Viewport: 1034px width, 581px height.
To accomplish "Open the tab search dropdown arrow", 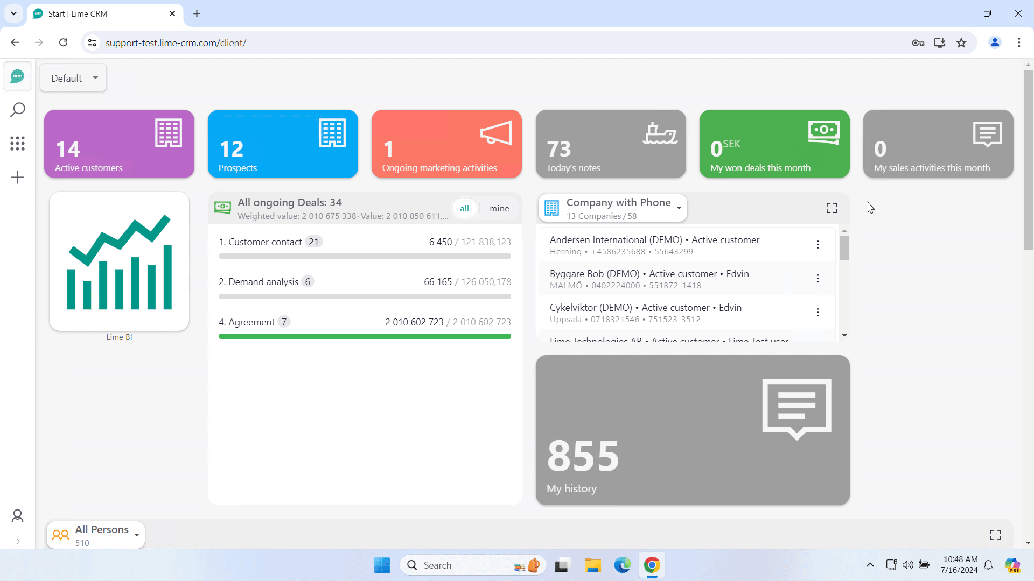I will (x=13, y=13).
